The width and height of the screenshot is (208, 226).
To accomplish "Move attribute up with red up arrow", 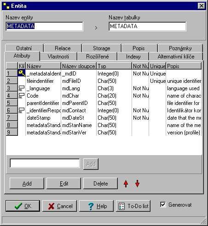I will (126, 184).
